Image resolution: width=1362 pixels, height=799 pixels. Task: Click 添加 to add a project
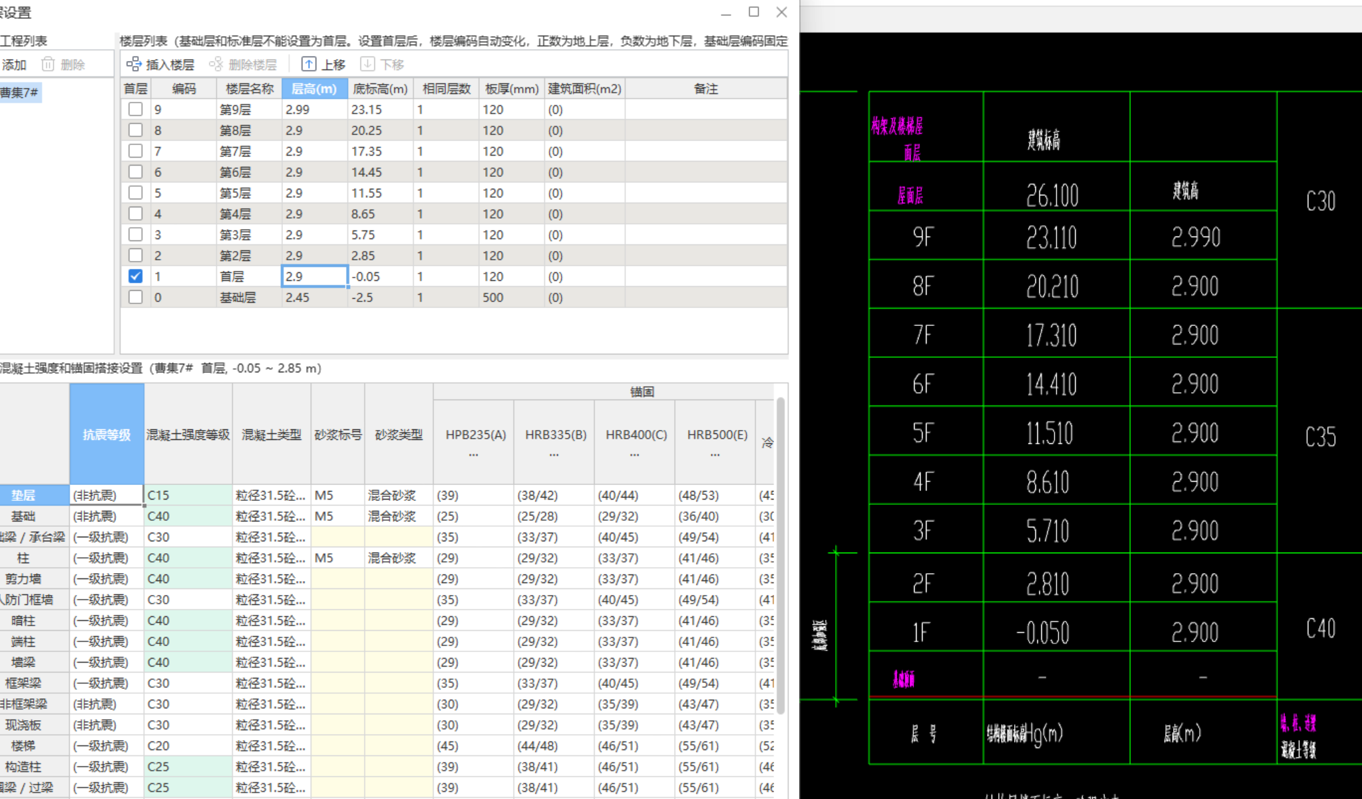click(x=14, y=65)
